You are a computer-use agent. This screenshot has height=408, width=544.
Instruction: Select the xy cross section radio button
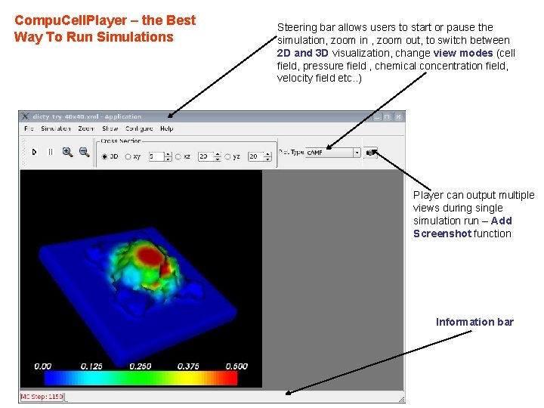[x=128, y=157]
